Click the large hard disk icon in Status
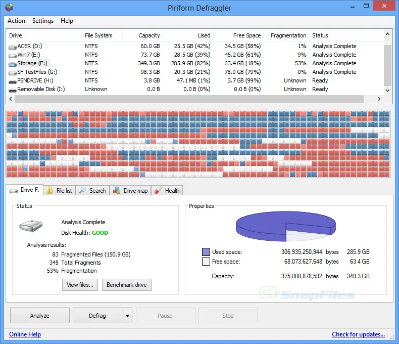The height and width of the screenshot is (344, 399). [x=31, y=226]
